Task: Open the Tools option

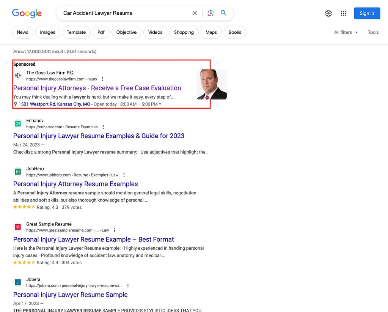Action: 373,32
